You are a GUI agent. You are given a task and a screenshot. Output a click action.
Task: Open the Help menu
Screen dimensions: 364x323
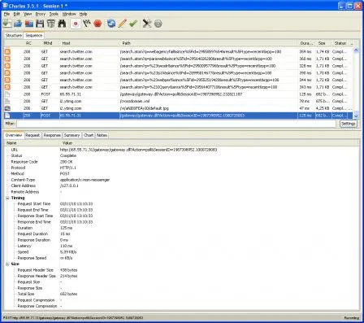pyautogui.click(x=83, y=14)
